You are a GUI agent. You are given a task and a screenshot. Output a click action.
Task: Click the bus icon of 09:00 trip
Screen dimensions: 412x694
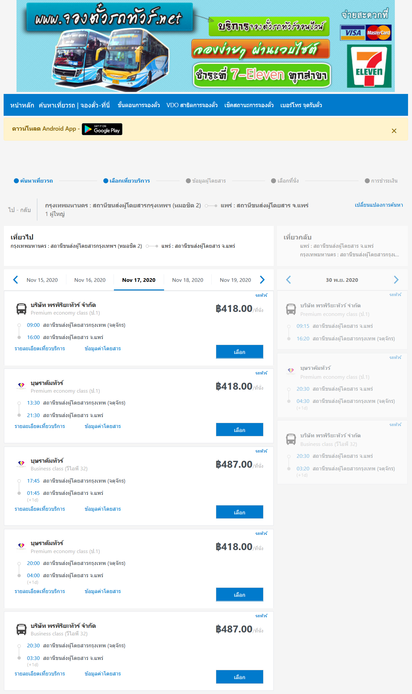(21, 309)
